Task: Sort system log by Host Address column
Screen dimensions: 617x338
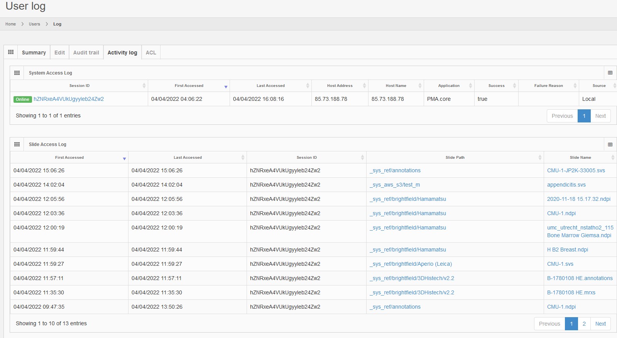Action: click(x=340, y=86)
